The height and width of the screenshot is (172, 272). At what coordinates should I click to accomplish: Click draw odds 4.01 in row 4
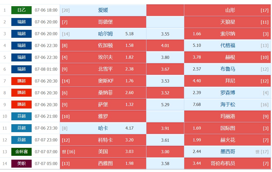[165, 46]
